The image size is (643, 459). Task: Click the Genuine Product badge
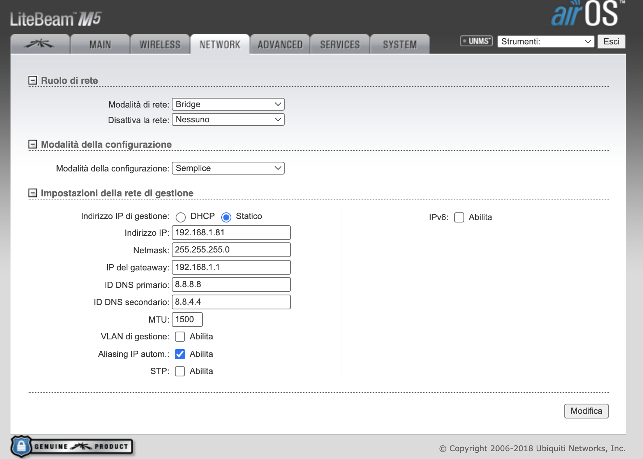(x=72, y=447)
